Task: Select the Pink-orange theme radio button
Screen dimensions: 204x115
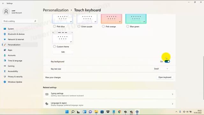Action: [x=103, y=27]
